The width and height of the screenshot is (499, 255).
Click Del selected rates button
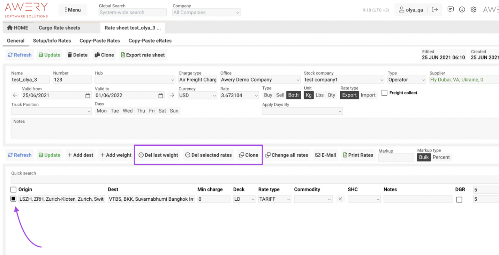pyautogui.click(x=208, y=155)
